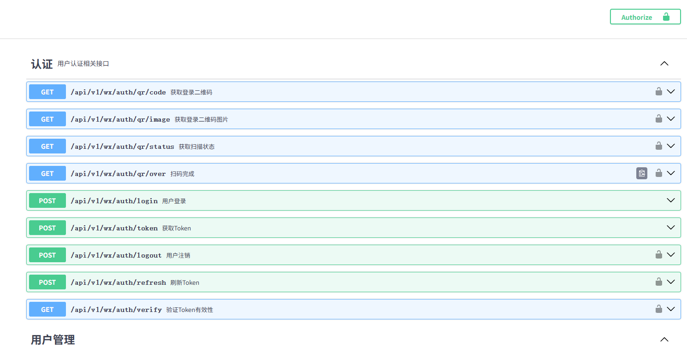
Task: Click description 用户注销
Action: click(178, 255)
